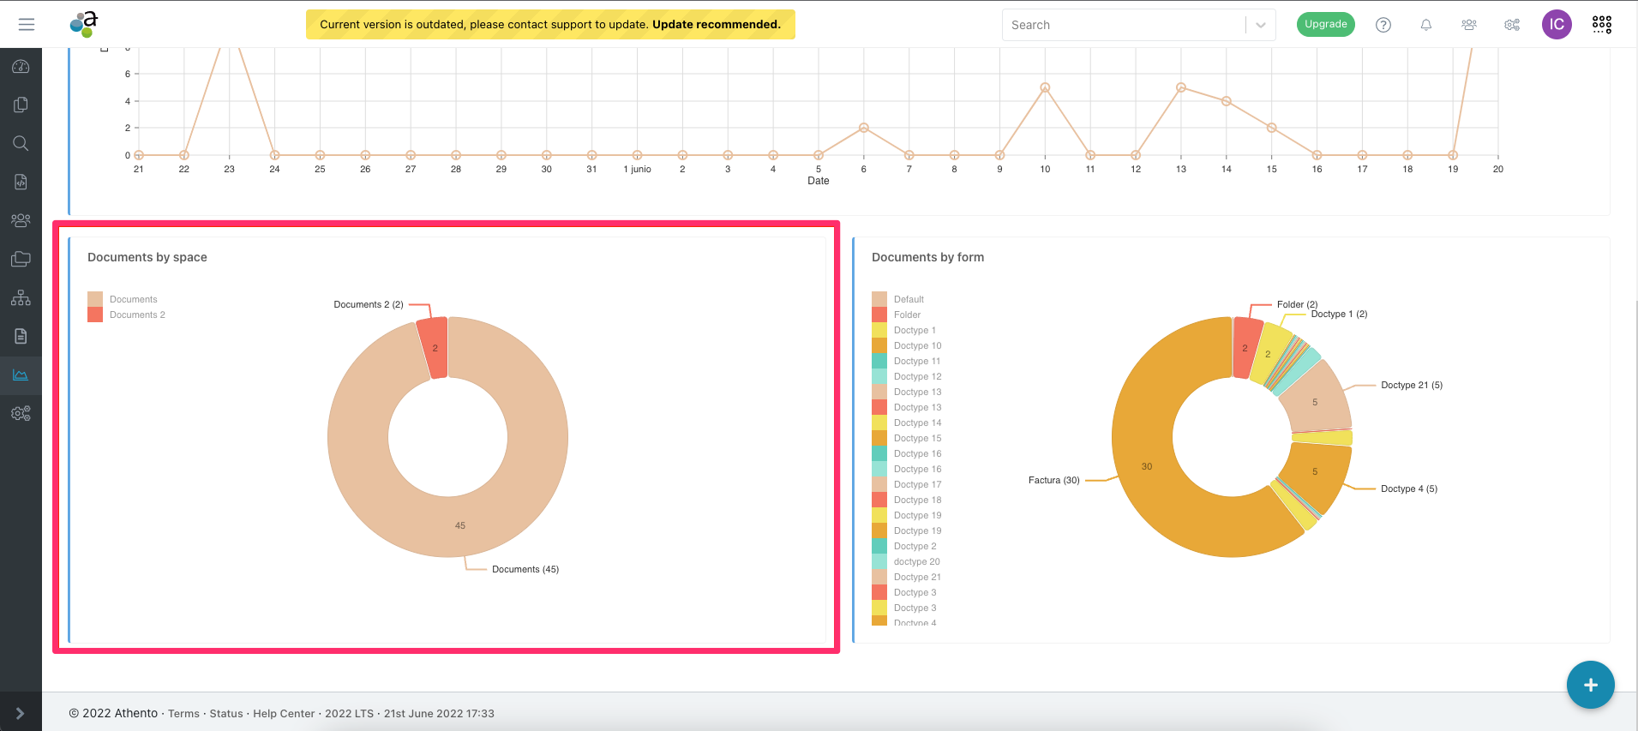Open the IC user avatar menu
Image resolution: width=1638 pixels, height=731 pixels.
coord(1557,25)
